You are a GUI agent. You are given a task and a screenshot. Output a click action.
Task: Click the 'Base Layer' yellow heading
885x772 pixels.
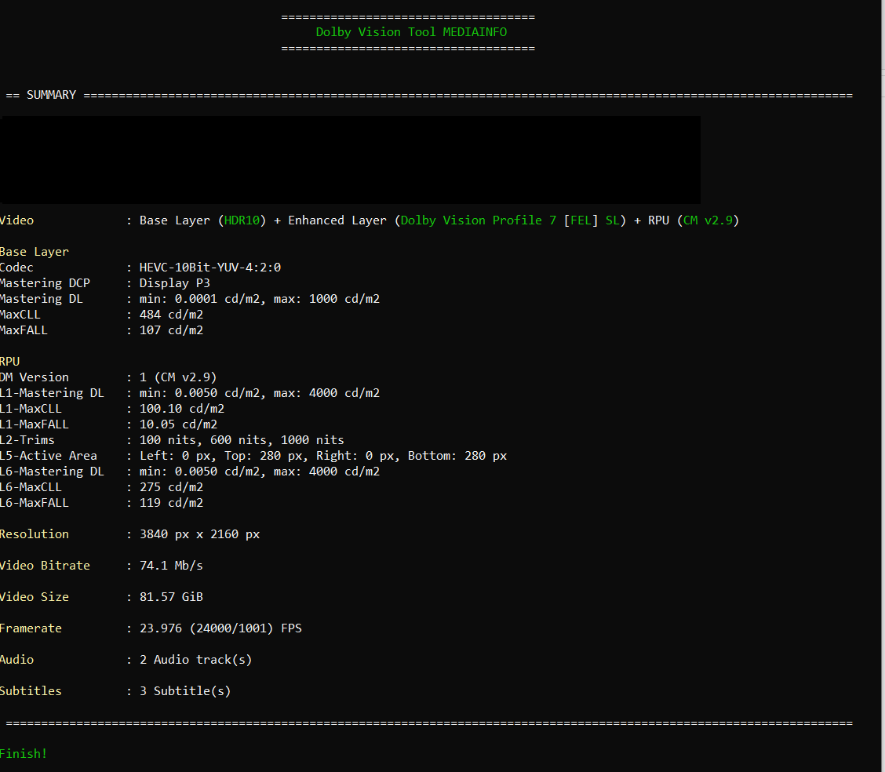(x=34, y=252)
